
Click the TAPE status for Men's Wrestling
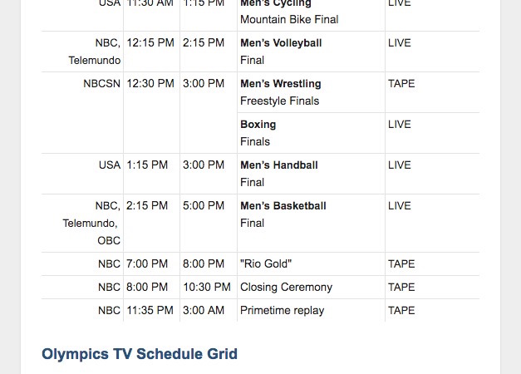click(x=401, y=83)
